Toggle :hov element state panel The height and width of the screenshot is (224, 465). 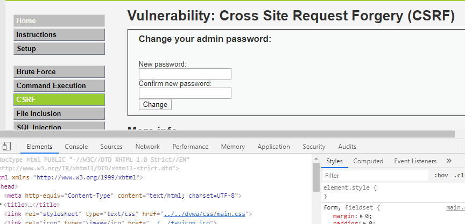(441, 175)
